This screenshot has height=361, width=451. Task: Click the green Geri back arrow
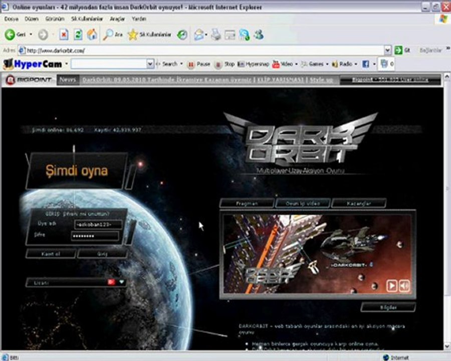point(10,35)
